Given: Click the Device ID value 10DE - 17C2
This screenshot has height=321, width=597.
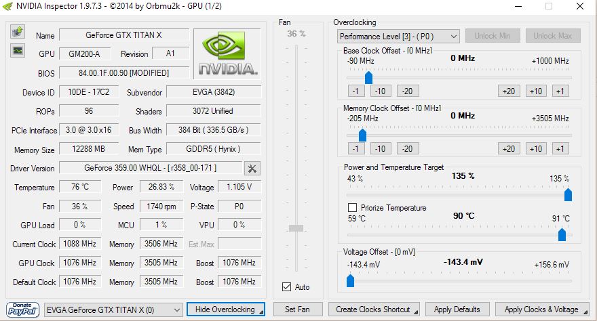Looking at the screenshot, I should point(89,92).
